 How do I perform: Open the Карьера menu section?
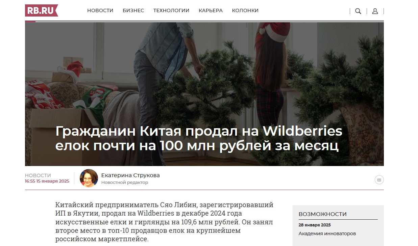click(211, 10)
